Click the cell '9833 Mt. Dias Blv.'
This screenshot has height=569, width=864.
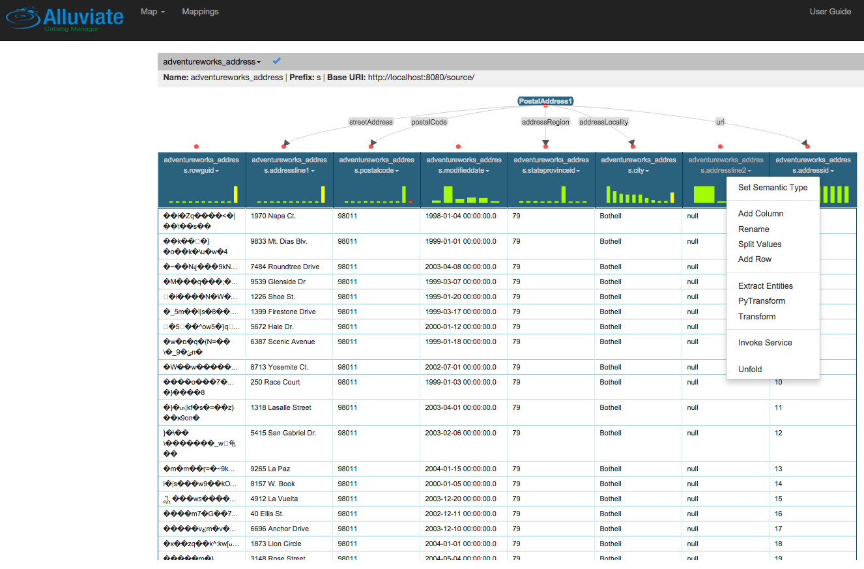(x=289, y=246)
